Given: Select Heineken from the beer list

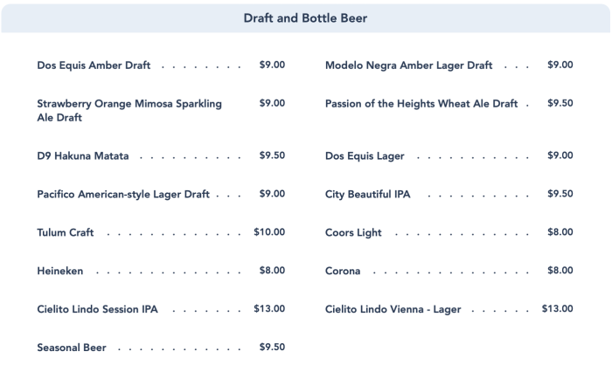Looking at the screenshot, I should click(60, 272).
